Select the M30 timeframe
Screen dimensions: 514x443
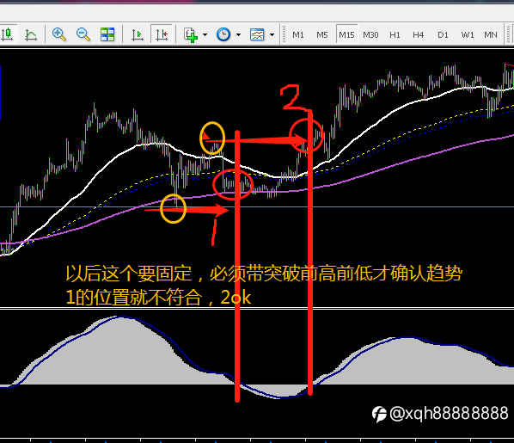370,34
